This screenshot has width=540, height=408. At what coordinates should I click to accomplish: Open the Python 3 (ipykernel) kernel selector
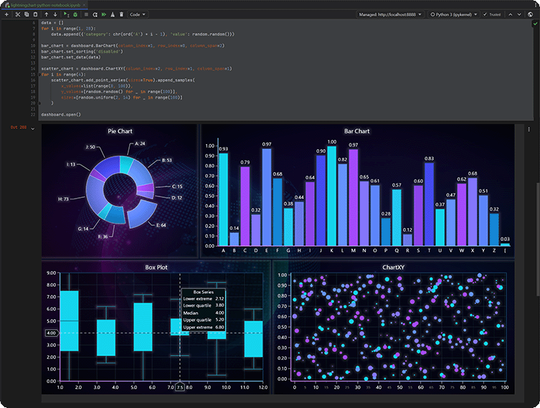(x=453, y=14)
